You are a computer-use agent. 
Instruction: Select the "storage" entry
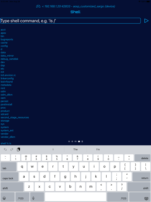pos(5,121)
